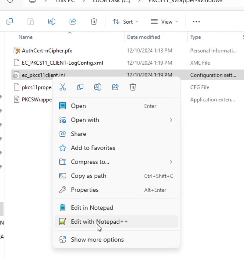Click the Copy icon in context menu

coord(80,87)
